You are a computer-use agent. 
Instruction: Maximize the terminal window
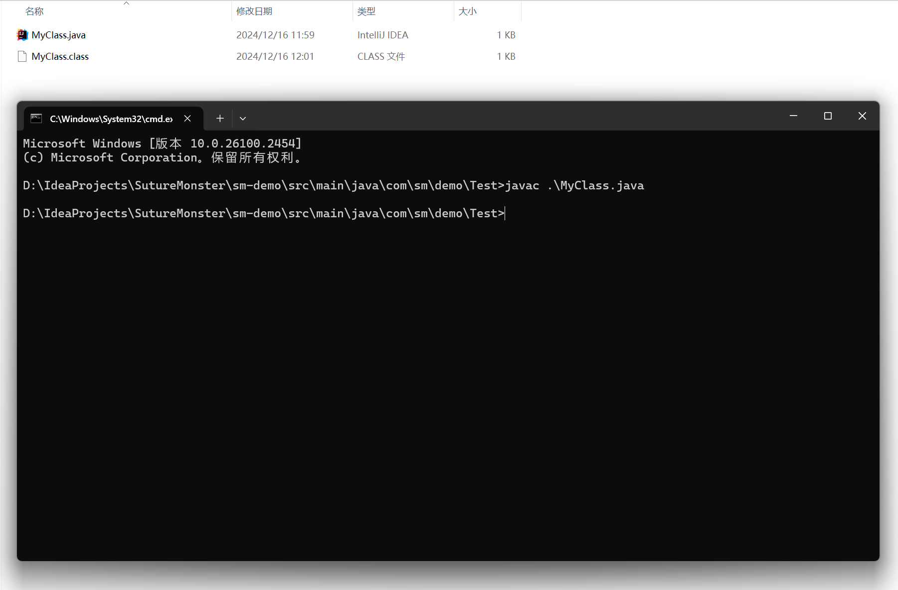[828, 116]
